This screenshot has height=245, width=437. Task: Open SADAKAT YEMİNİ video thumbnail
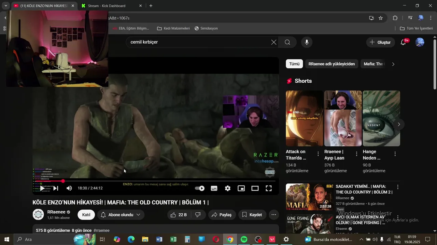[309, 197]
